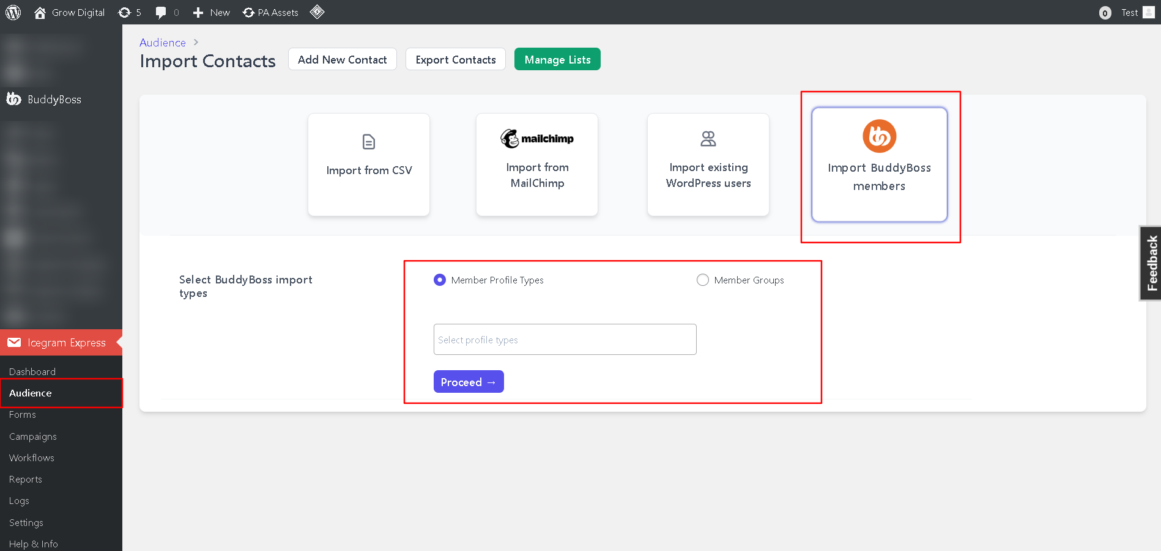Click the diamond icon in admin bar
The width and height of the screenshot is (1161, 551).
coord(317,12)
